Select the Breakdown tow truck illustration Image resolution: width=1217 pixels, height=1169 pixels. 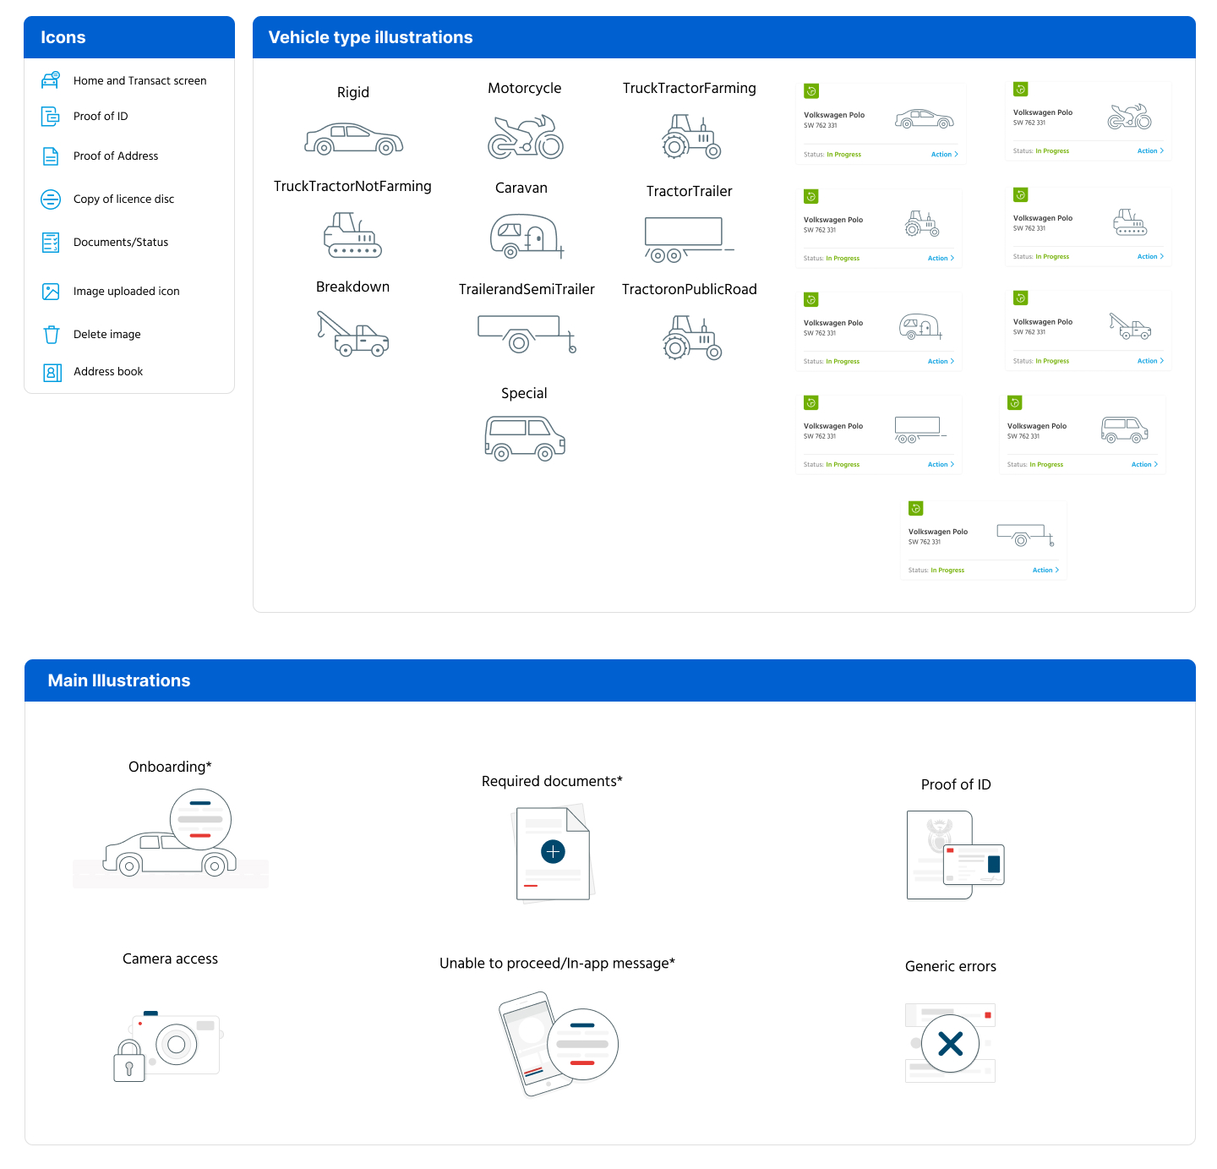(352, 333)
